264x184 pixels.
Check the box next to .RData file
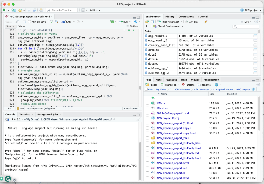(147, 103)
